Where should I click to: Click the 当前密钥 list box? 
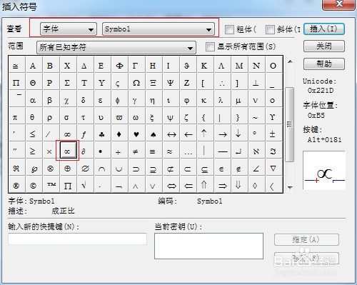point(208,246)
